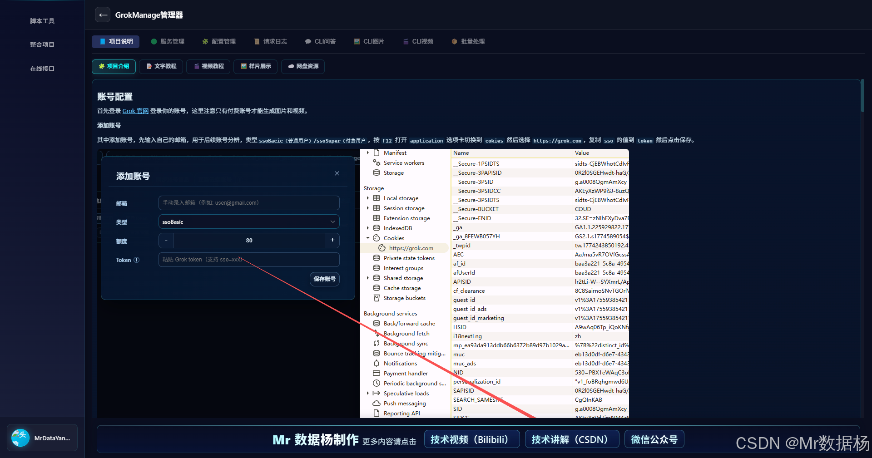Screen dimensions: 872x458
Task: Click the 技术视频（Bilibili） button
Action: pos(472,439)
